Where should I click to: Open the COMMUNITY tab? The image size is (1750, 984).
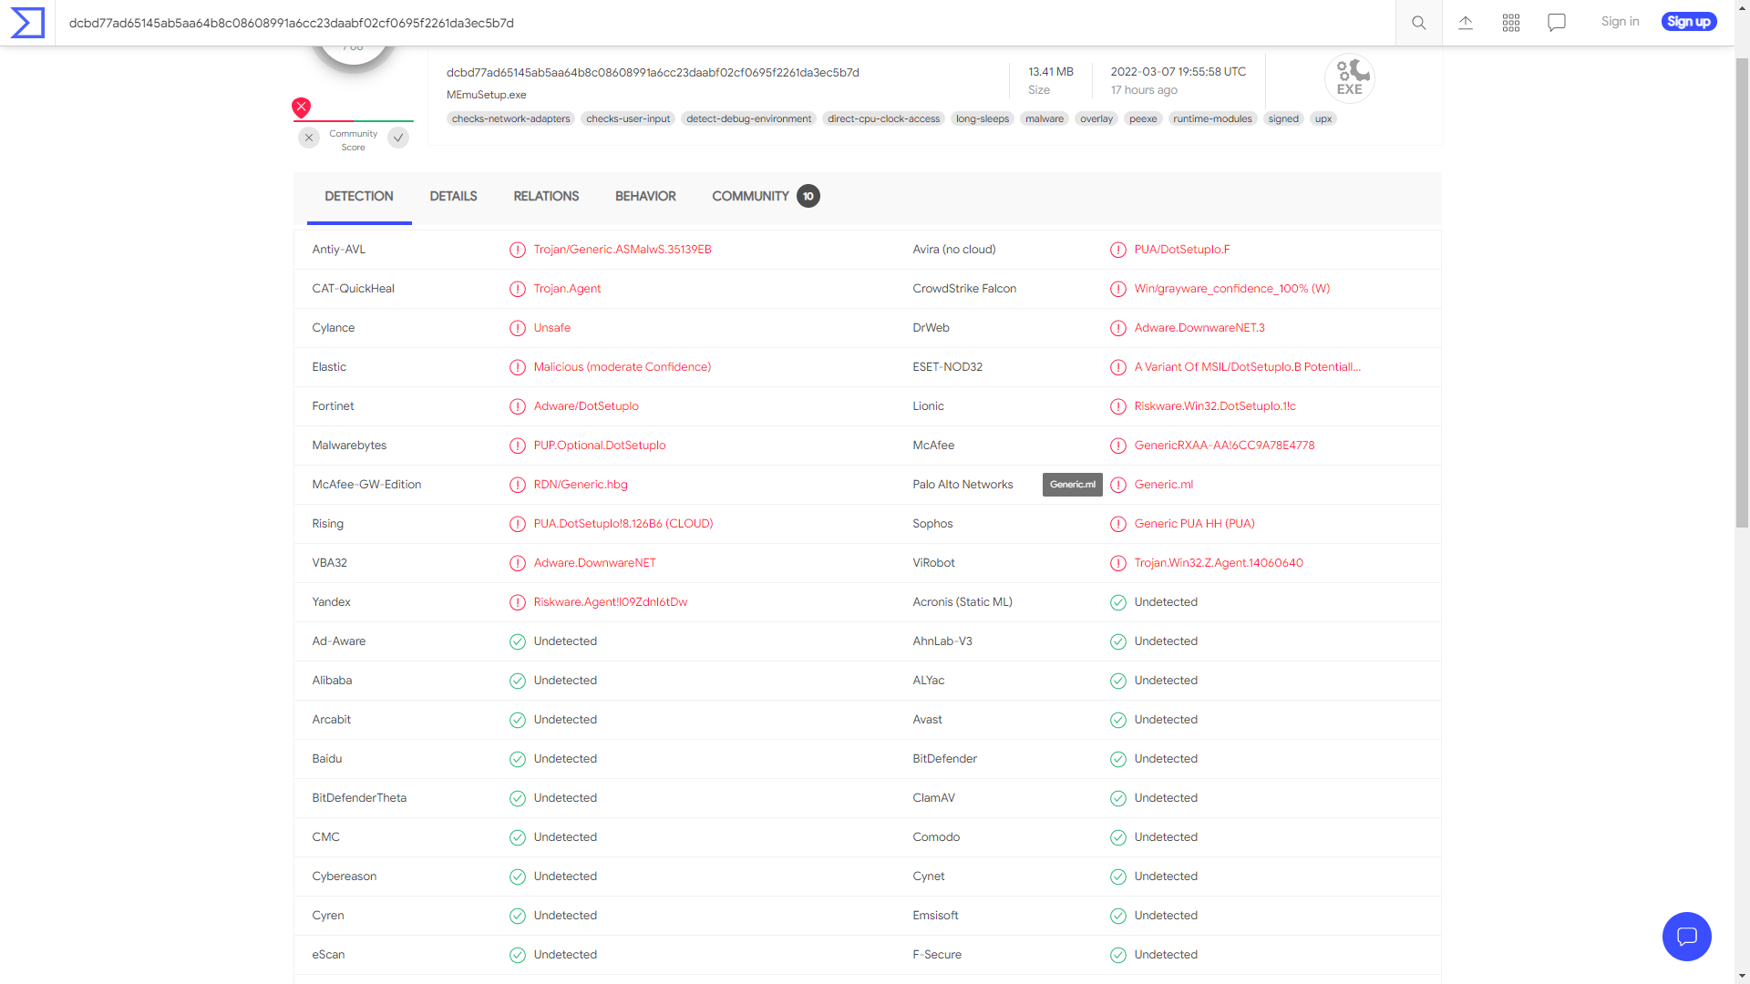(750, 197)
